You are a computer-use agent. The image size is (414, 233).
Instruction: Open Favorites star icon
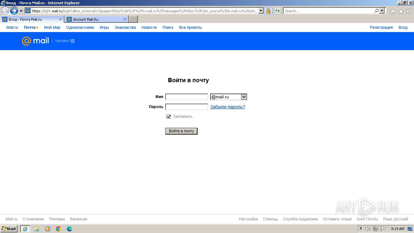(401, 11)
